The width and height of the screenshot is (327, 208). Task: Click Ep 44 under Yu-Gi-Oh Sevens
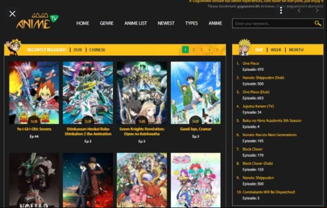point(34,137)
